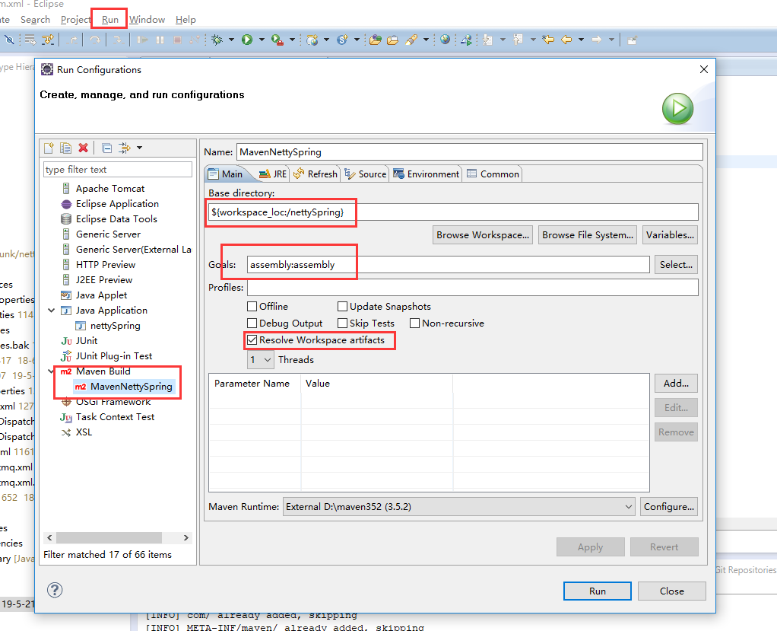Switch to the Source tab
The height and width of the screenshot is (631, 777).
[366, 174]
